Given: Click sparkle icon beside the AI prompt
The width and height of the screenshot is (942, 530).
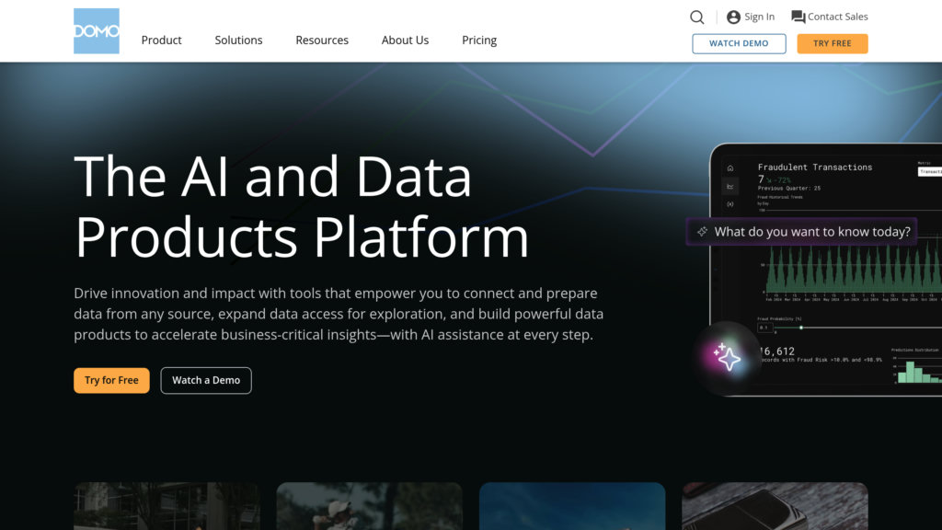Looking at the screenshot, I should (703, 232).
